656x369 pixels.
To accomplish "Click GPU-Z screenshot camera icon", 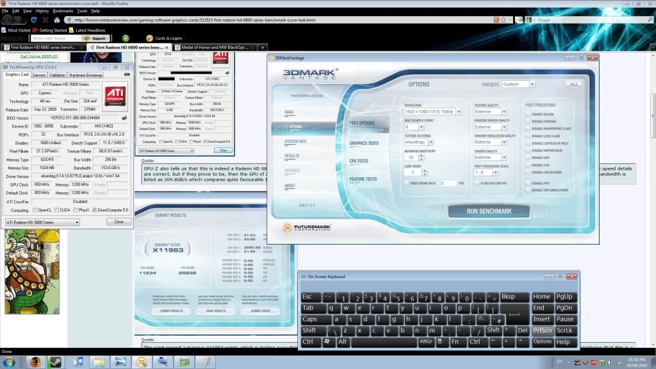I will tap(127, 74).
